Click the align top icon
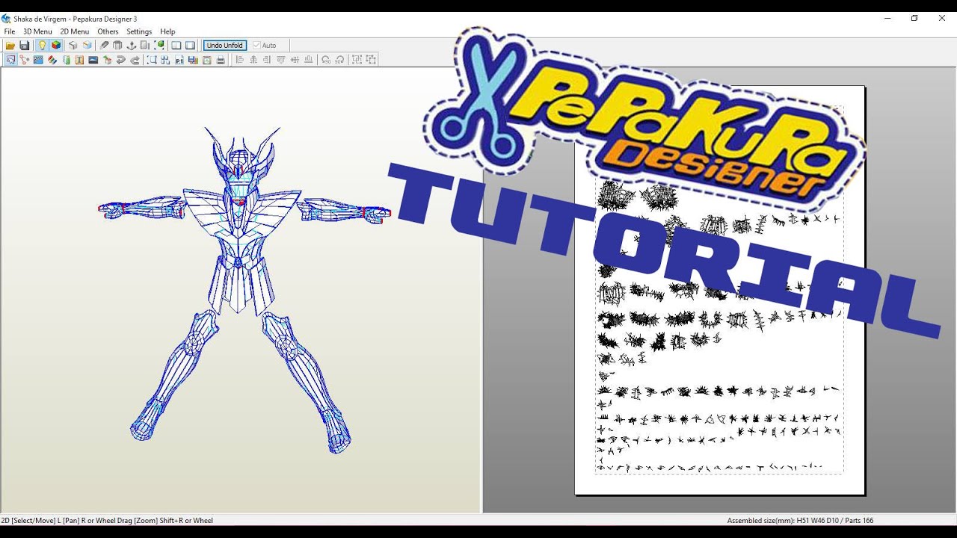957x538 pixels. pos(281,60)
